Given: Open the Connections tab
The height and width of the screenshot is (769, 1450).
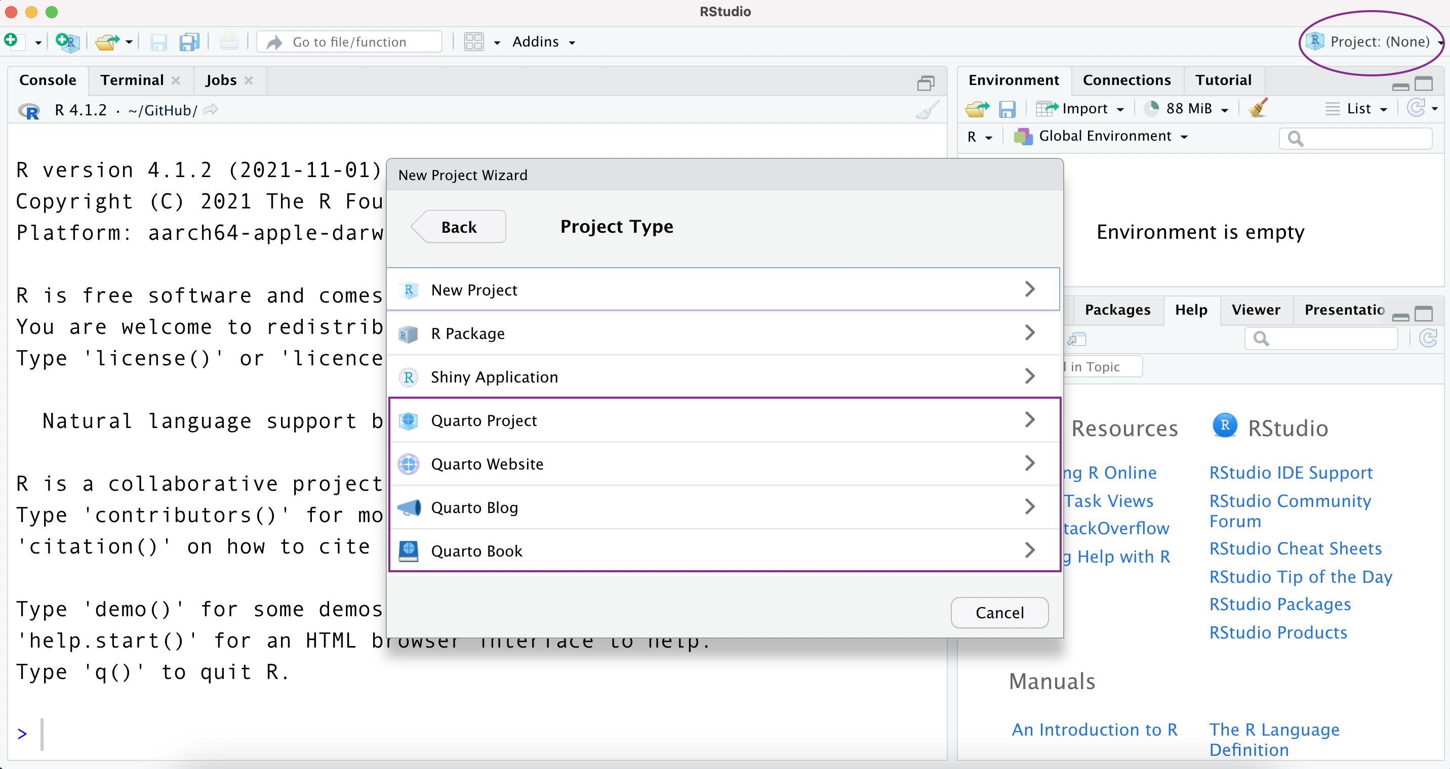Looking at the screenshot, I should coord(1126,80).
